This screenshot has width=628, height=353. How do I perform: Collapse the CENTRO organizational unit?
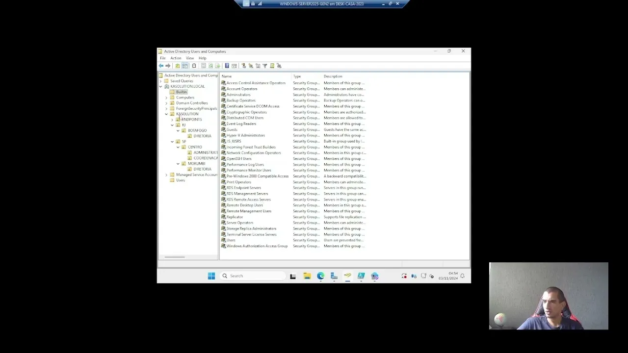(178, 147)
